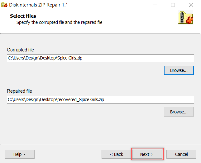Focus the Repaired file path field
The height and width of the screenshot is (163, 201).
100,99
